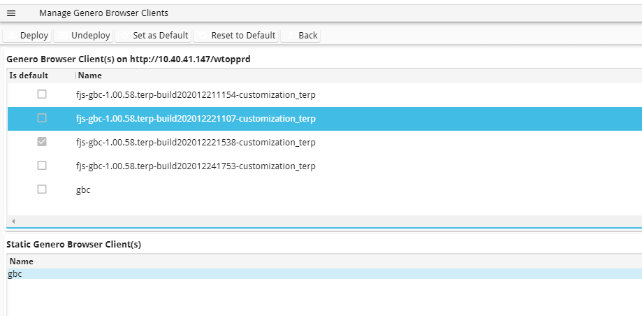Image resolution: width=642 pixels, height=316 pixels.
Task: Select the gbc name in deployed clients table
Action: 83,190
